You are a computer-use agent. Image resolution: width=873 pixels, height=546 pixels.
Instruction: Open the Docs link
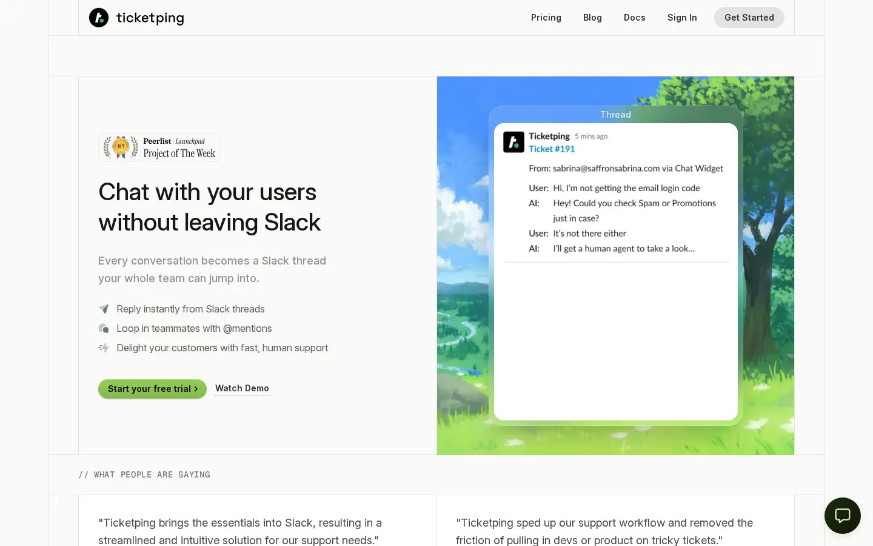pyautogui.click(x=635, y=18)
